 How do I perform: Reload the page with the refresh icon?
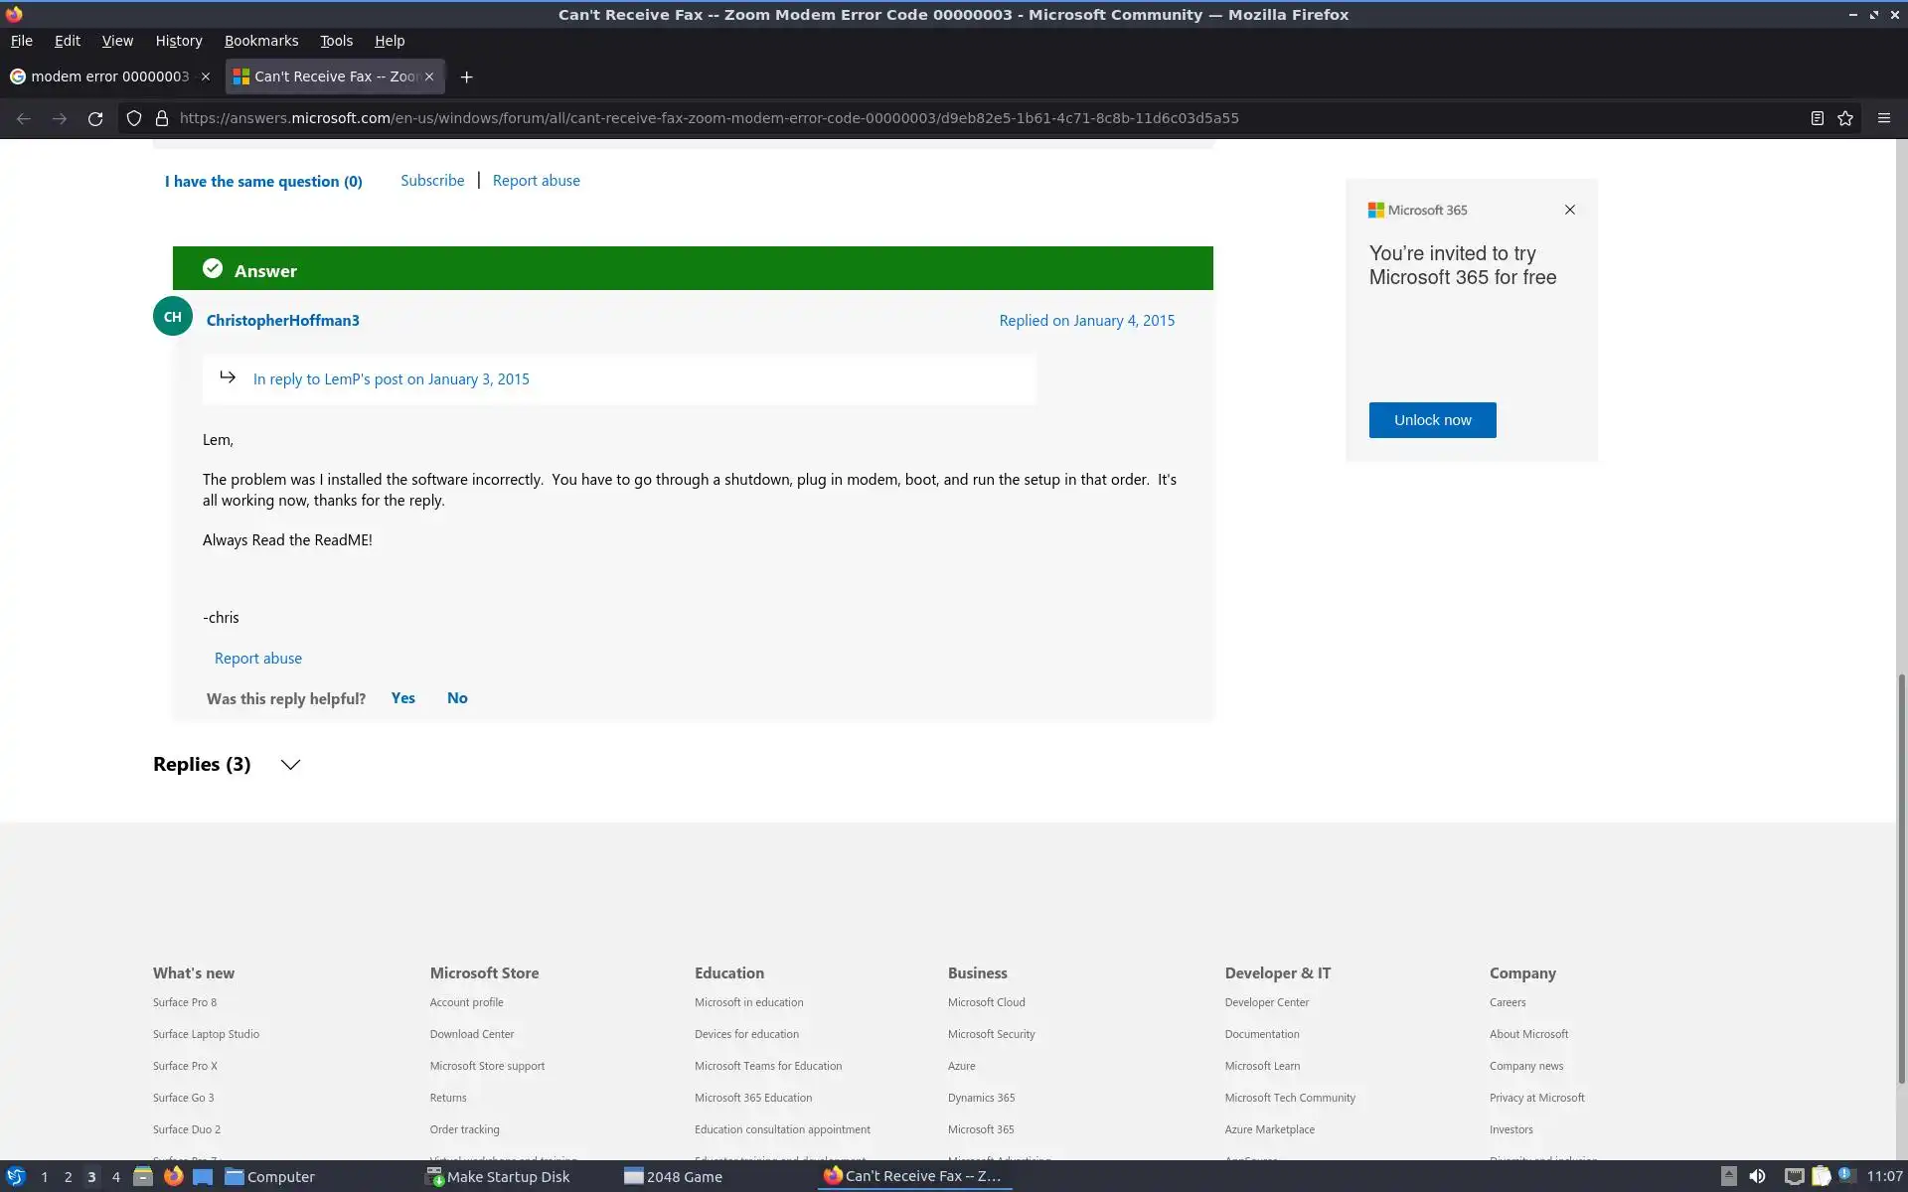click(95, 118)
